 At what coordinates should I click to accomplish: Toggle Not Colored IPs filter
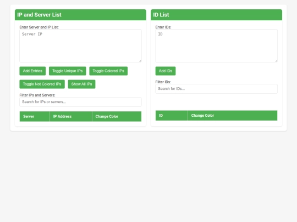click(x=42, y=84)
